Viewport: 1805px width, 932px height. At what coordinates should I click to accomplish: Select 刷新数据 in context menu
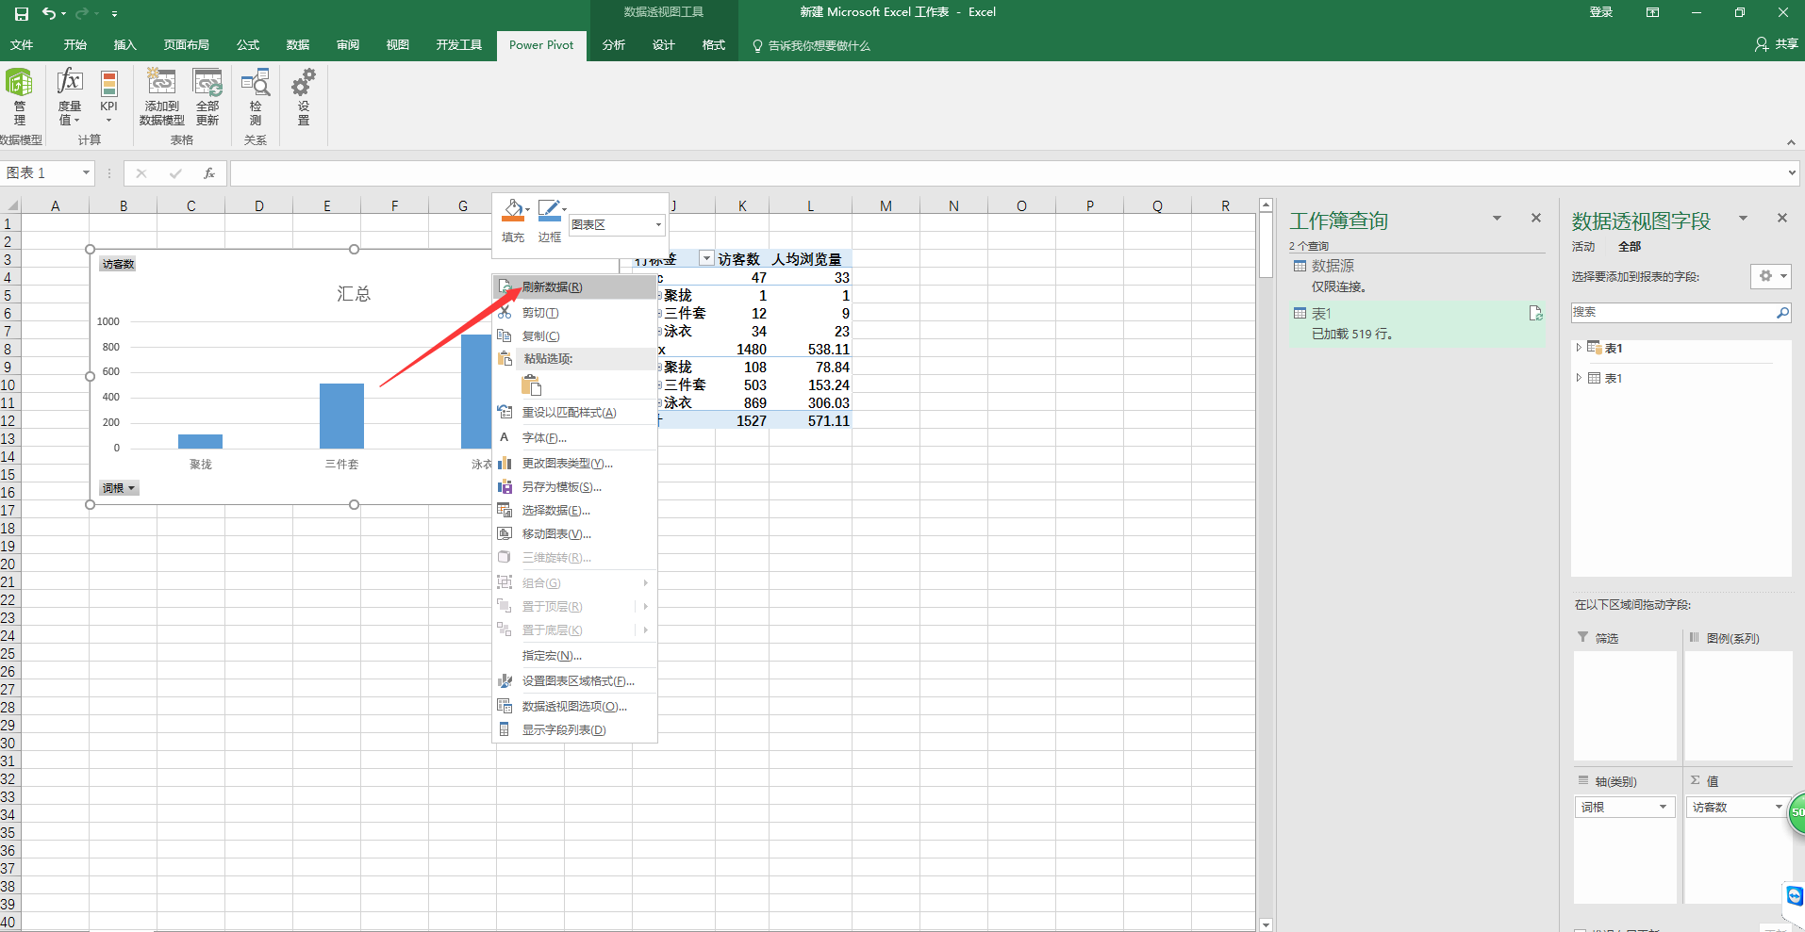click(x=552, y=287)
